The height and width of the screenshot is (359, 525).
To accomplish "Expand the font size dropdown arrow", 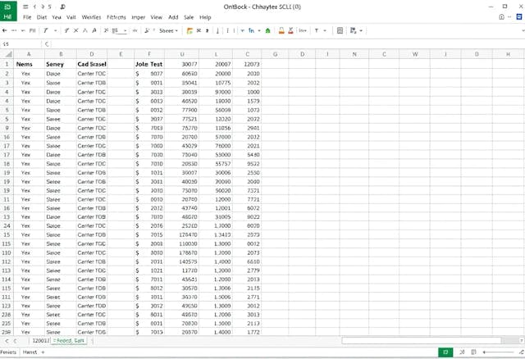I will pyautogui.click(x=125, y=31).
